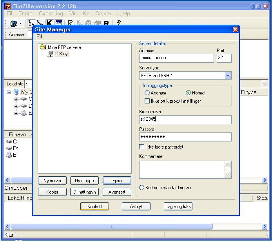
Task: Select the UiB ny server icon
Action: point(50,54)
